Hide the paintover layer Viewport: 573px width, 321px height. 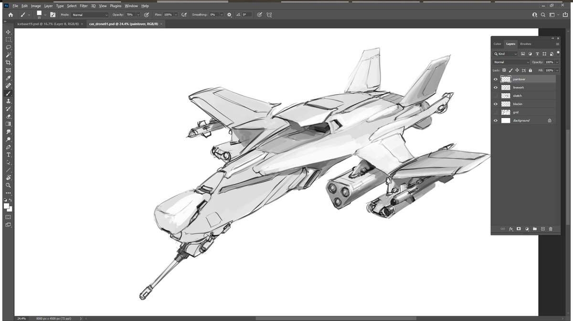click(x=496, y=79)
